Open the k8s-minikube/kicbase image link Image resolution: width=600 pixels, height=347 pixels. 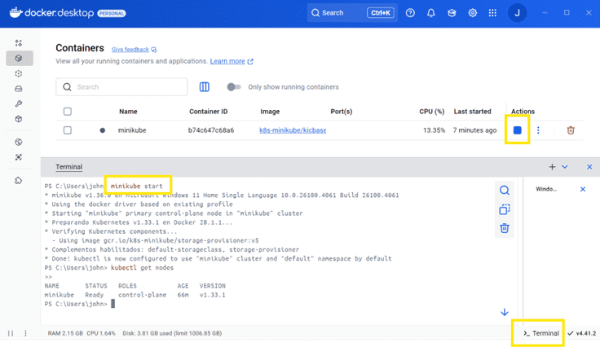tap(293, 130)
